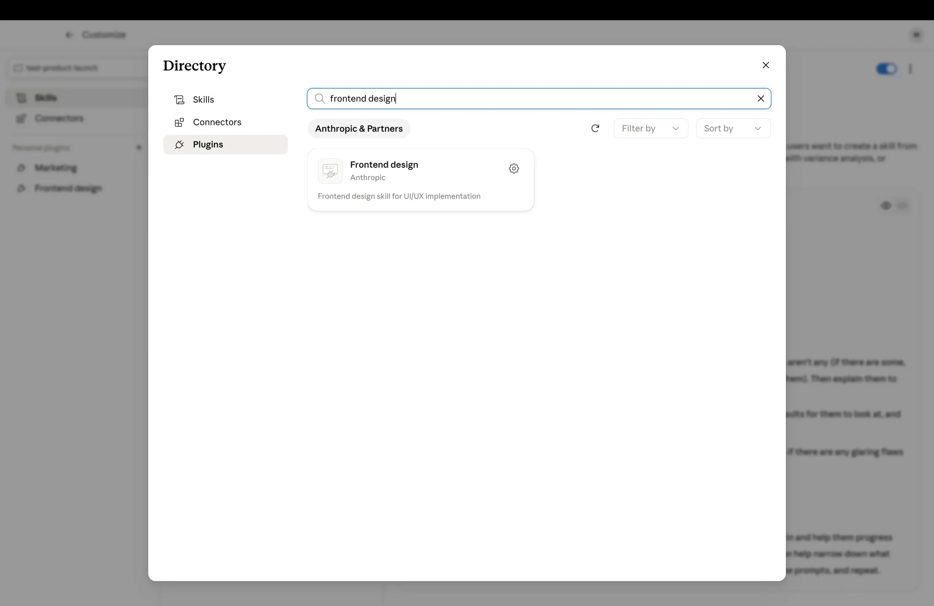Viewport: 934px width, 606px height.
Task: Click the eye icon in background panel
Action: click(x=886, y=206)
